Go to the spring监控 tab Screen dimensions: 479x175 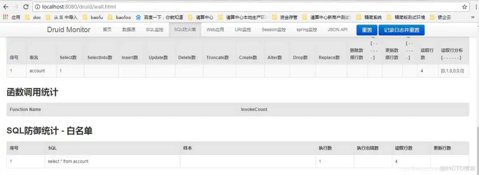(x=306, y=30)
